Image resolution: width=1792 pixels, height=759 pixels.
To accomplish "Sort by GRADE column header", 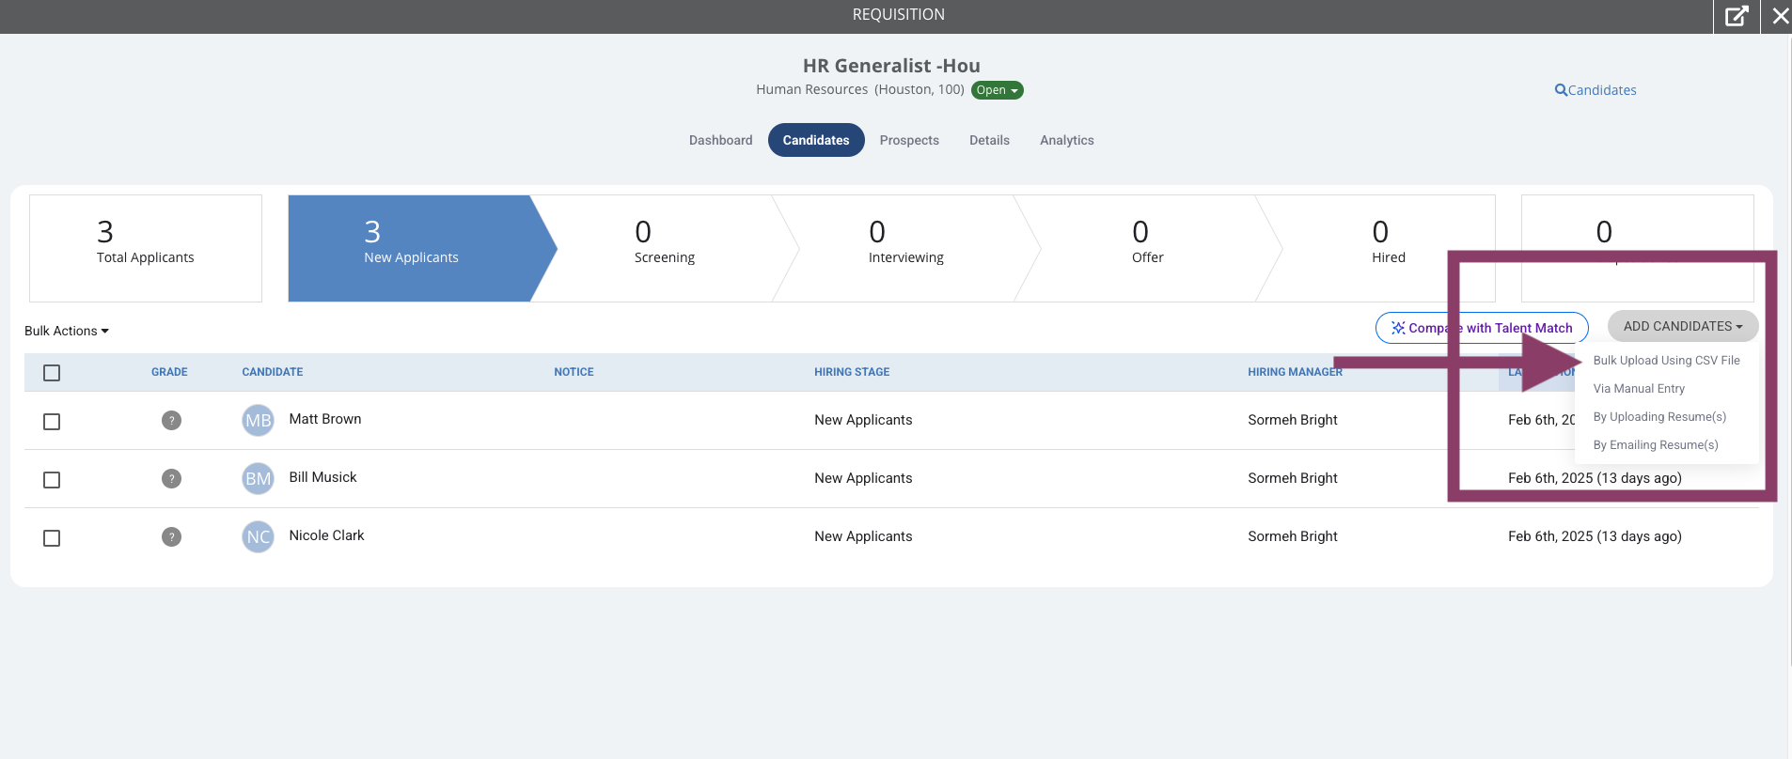I will (x=169, y=372).
